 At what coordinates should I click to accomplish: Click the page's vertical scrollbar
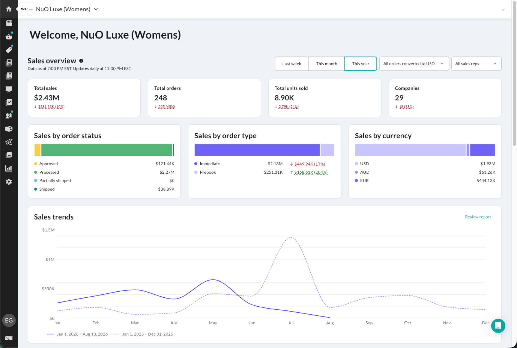[514, 73]
